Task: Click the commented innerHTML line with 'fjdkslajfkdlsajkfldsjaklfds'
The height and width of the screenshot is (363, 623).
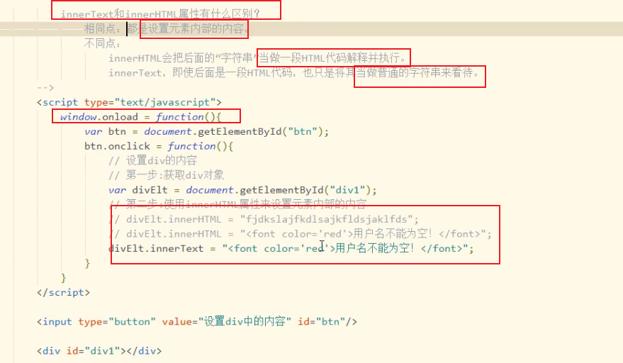Action: [x=264, y=219]
